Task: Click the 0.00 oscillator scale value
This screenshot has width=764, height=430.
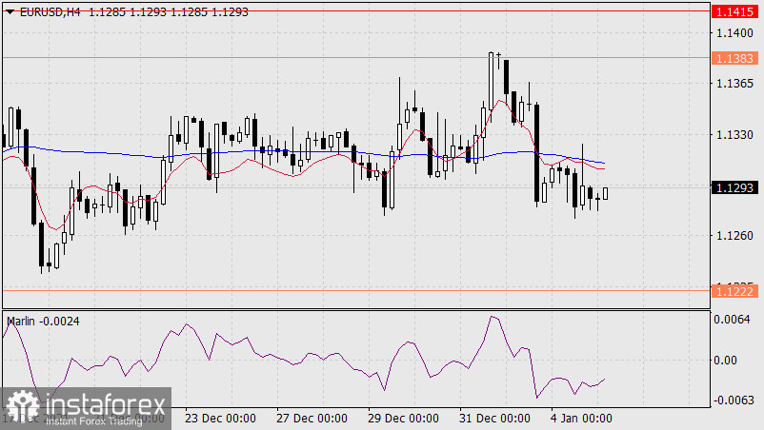Action: (725, 361)
